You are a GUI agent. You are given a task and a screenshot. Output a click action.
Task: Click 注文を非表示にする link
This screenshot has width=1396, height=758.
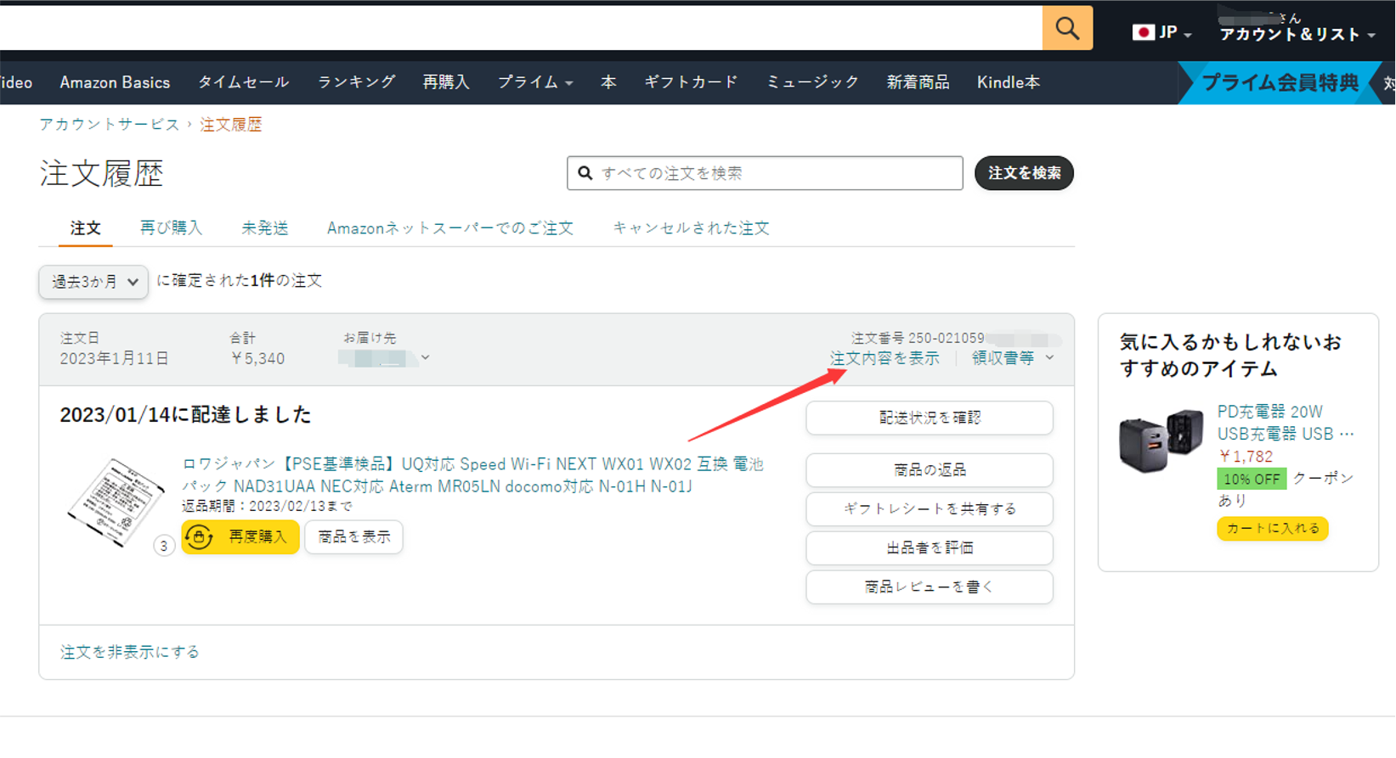click(x=130, y=652)
